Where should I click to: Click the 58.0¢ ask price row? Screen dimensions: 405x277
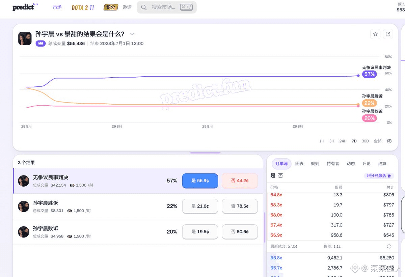(332, 215)
